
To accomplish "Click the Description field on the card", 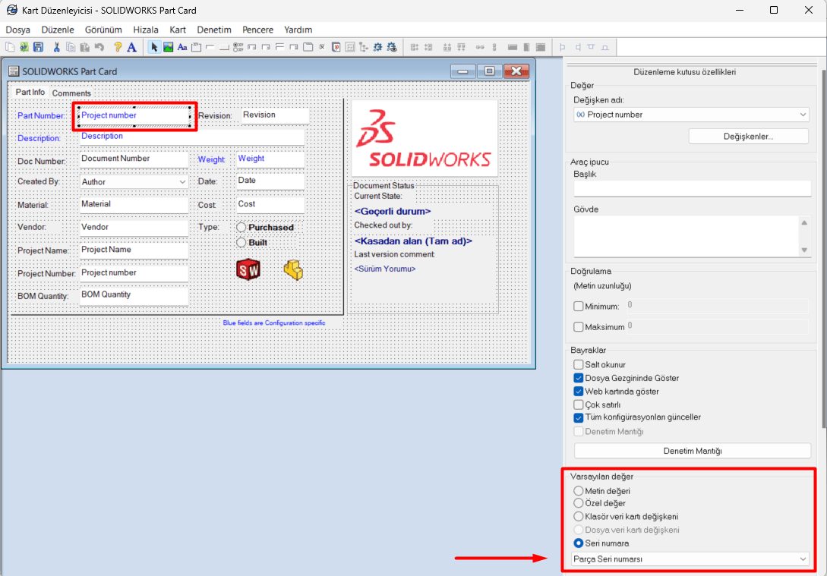I will click(x=192, y=137).
